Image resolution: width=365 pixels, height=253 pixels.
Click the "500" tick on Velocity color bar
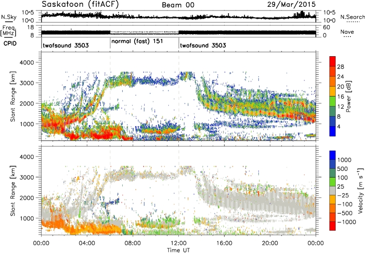tap(343, 169)
